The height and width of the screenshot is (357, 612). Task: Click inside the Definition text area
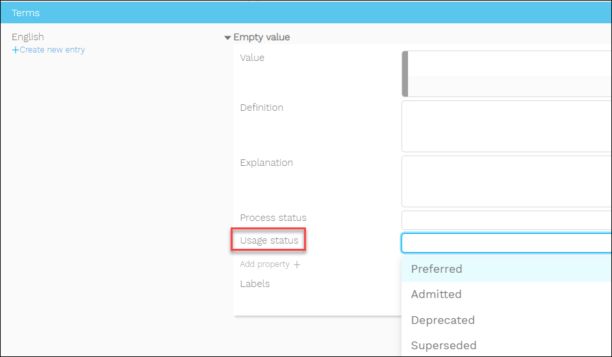click(x=507, y=126)
